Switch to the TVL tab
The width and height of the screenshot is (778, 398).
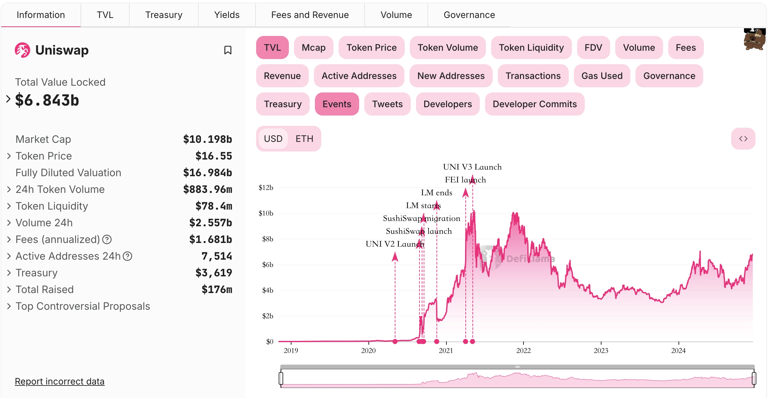tap(105, 15)
